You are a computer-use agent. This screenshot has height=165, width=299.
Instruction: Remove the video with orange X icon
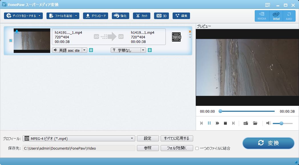coord(190,32)
